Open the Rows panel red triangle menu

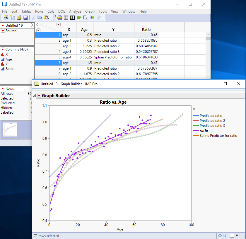point(3,88)
